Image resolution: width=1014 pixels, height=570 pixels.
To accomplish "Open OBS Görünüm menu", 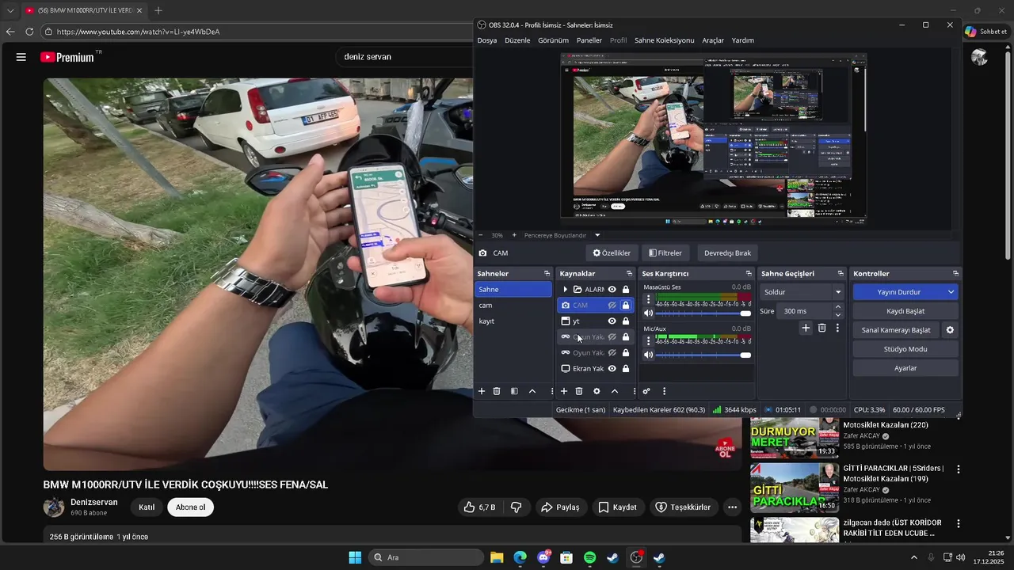I will pyautogui.click(x=553, y=40).
